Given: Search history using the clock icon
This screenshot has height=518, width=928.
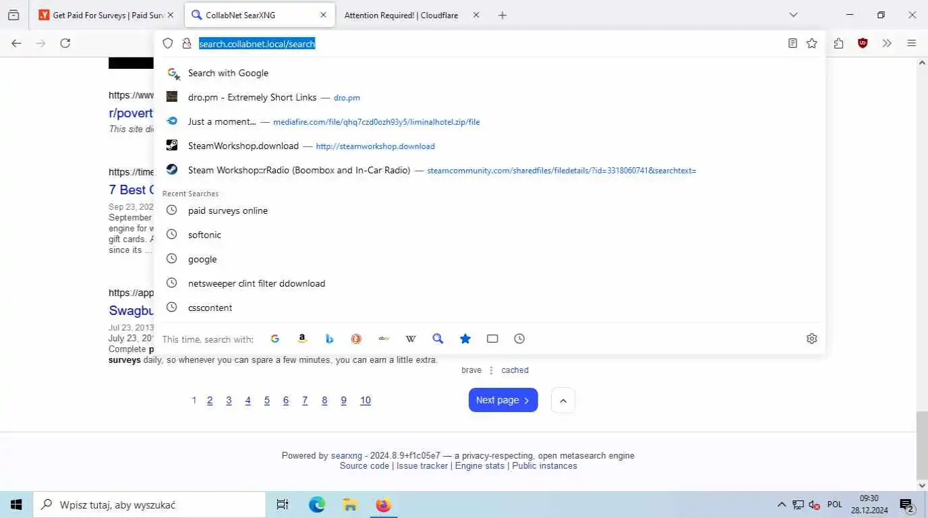Looking at the screenshot, I should pos(519,339).
